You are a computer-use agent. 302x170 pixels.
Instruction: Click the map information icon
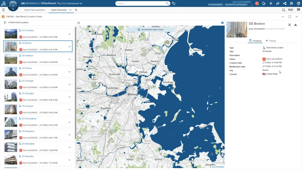(222, 23)
